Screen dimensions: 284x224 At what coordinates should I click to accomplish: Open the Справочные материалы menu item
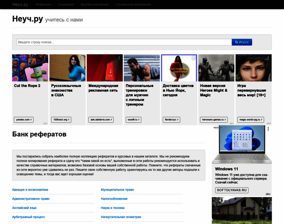133,4
